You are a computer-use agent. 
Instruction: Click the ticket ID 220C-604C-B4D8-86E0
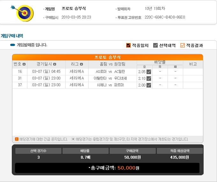[x=165, y=17]
